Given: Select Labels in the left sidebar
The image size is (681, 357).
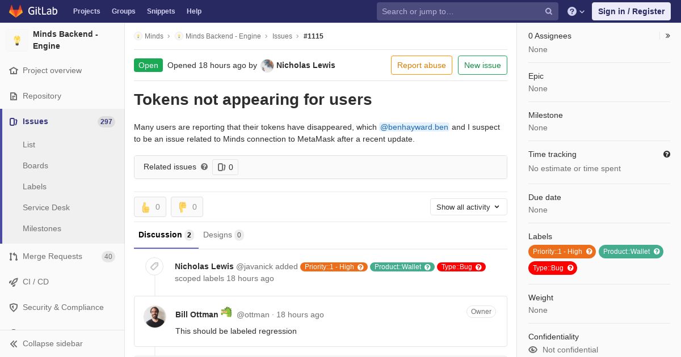Looking at the screenshot, I should pyautogui.click(x=35, y=187).
